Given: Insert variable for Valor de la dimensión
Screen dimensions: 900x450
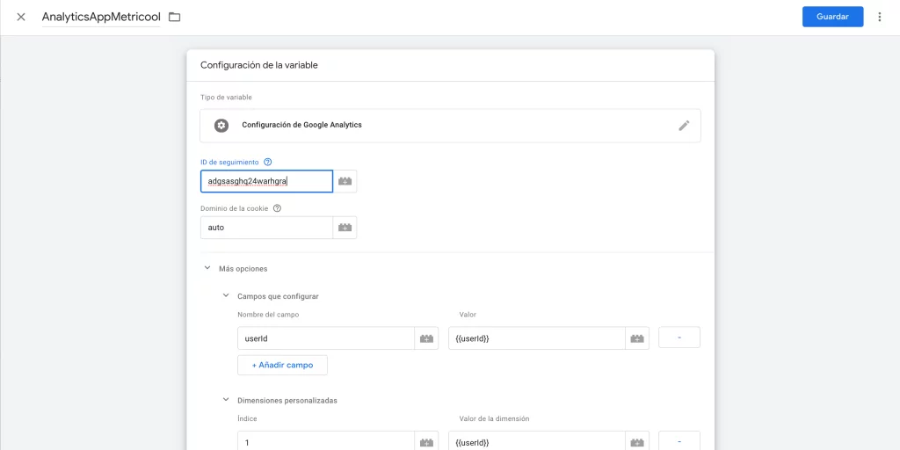Looking at the screenshot, I should [637, 441].
